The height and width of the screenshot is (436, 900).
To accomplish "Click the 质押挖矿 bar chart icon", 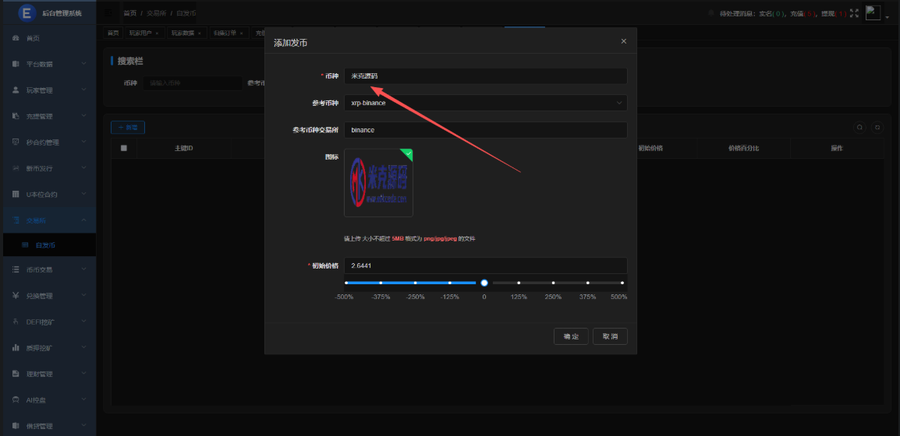I will (x=16, y=348).
